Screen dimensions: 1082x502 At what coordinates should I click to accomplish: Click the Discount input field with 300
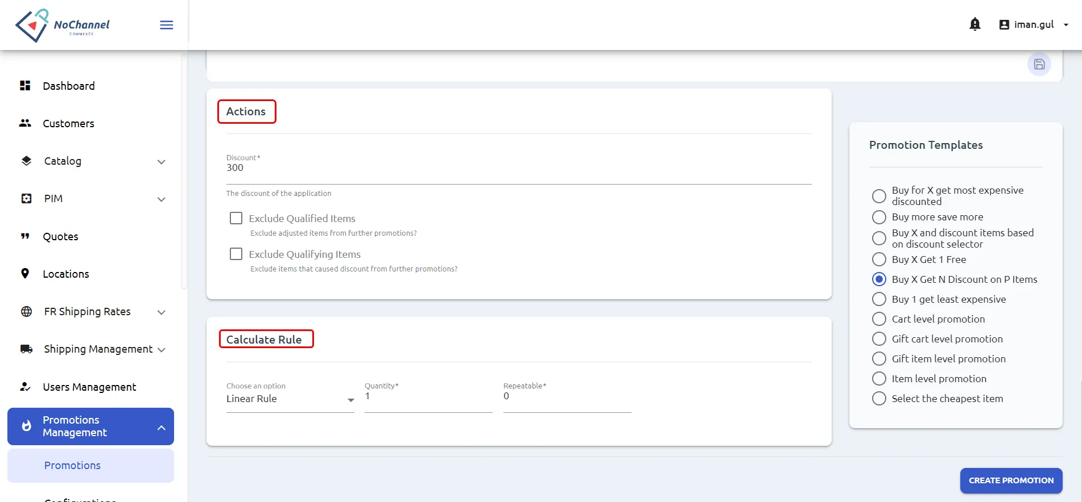coord(519,168)
